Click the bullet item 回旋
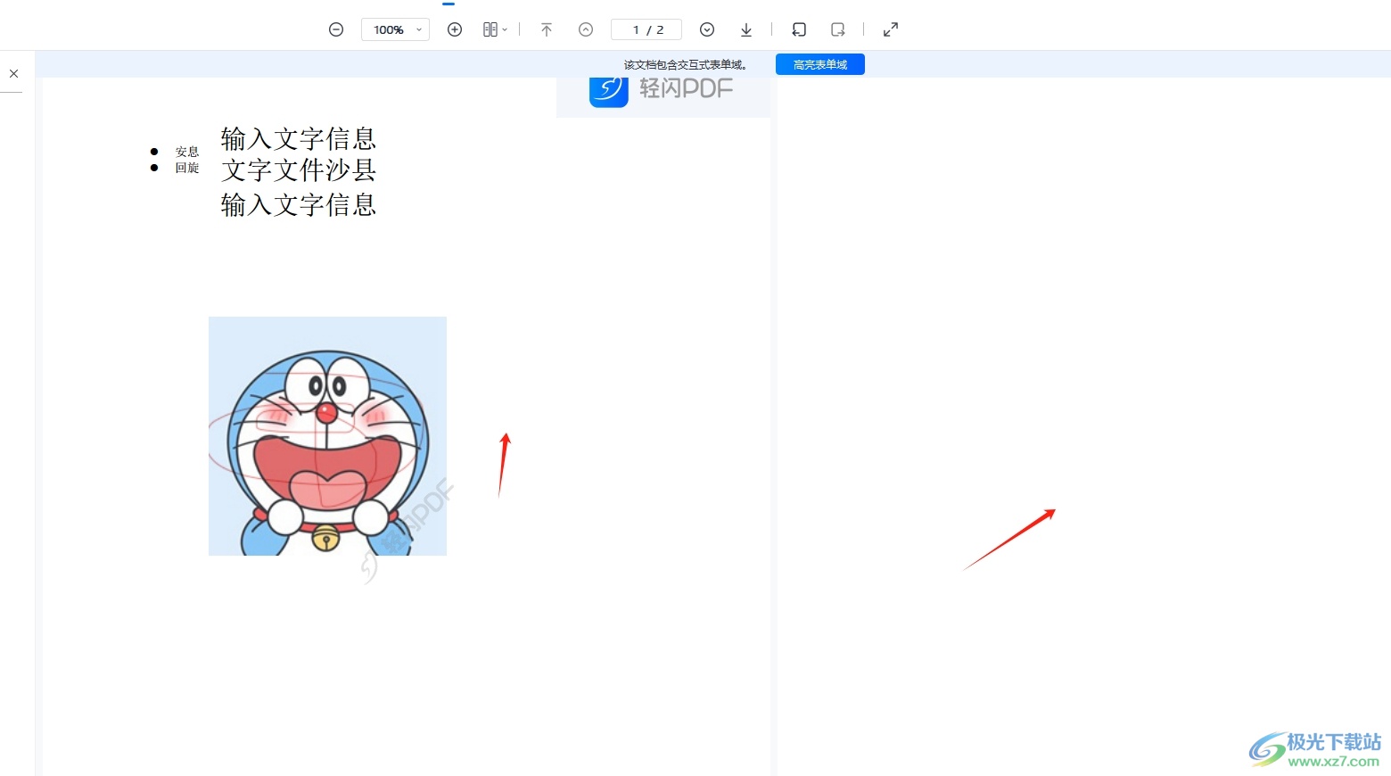Image resolution: width=1391 pixels, height=776 pixels. click(x=187, y=168)
